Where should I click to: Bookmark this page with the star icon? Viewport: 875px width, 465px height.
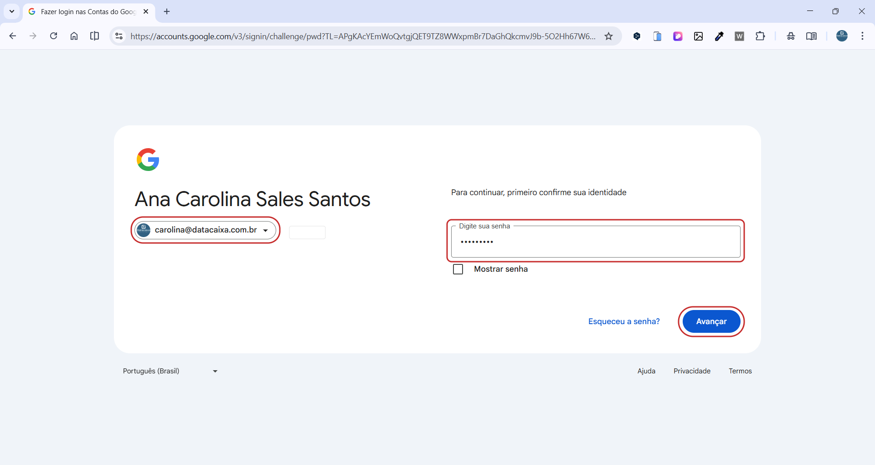608,36
